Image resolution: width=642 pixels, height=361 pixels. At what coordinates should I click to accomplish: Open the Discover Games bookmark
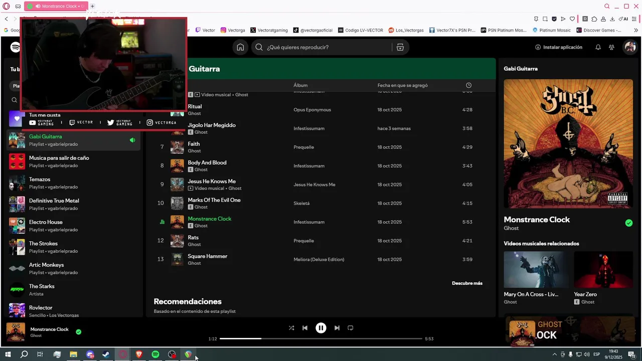click(x=598, y=30)
